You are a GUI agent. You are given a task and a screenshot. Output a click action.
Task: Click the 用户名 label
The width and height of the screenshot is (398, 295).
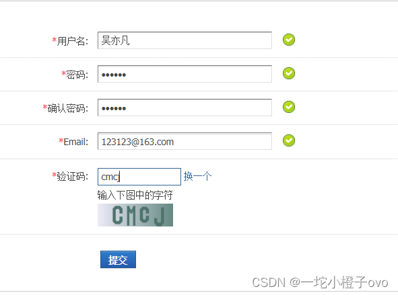(72, 41)
